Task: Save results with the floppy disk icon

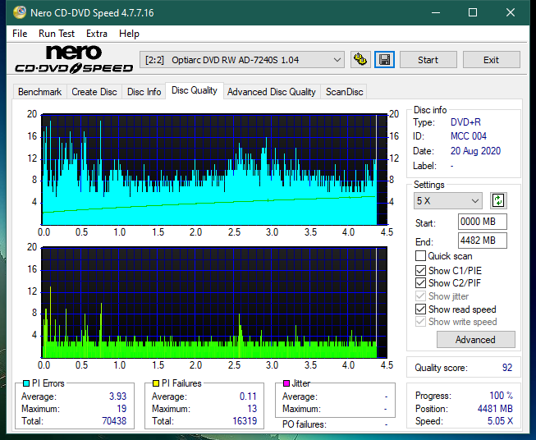Action: click(385, 60)
